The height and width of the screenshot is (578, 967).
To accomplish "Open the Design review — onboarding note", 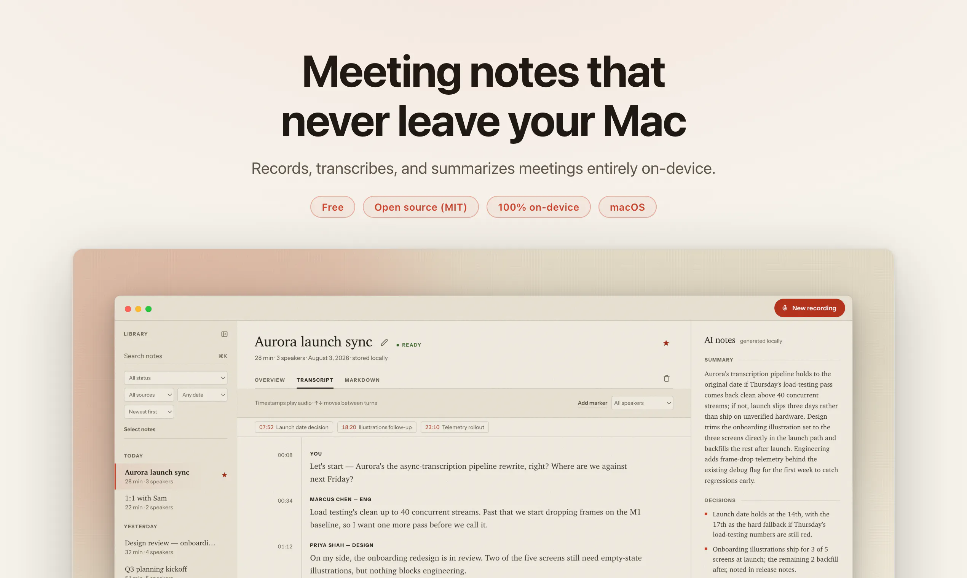I will point(176,547).
